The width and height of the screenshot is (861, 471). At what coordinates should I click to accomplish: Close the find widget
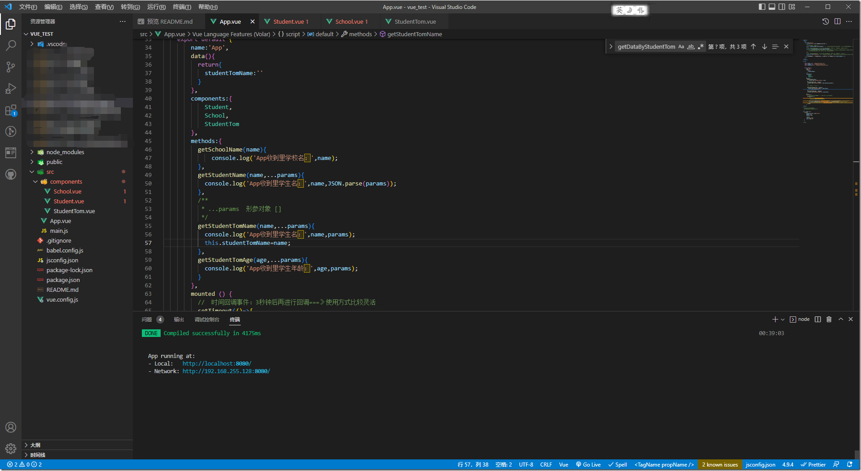point(786,46)
